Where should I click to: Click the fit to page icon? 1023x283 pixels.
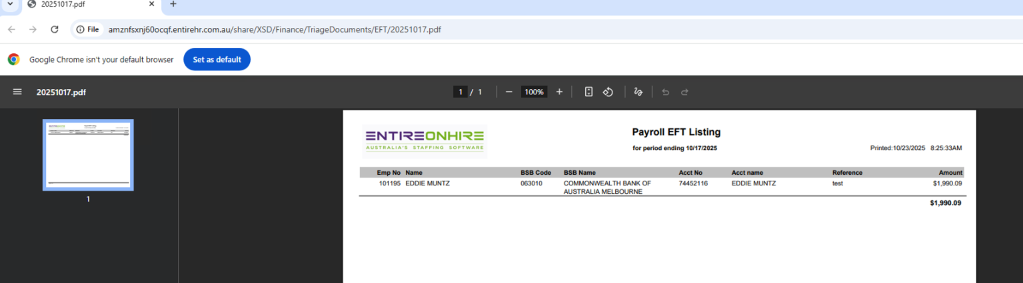[x=588, y=92]
